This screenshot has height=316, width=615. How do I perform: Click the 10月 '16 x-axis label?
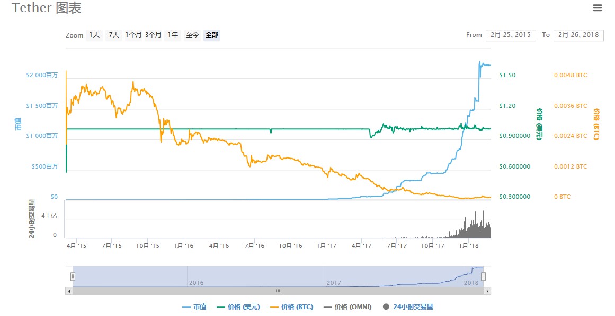[291, 246]
